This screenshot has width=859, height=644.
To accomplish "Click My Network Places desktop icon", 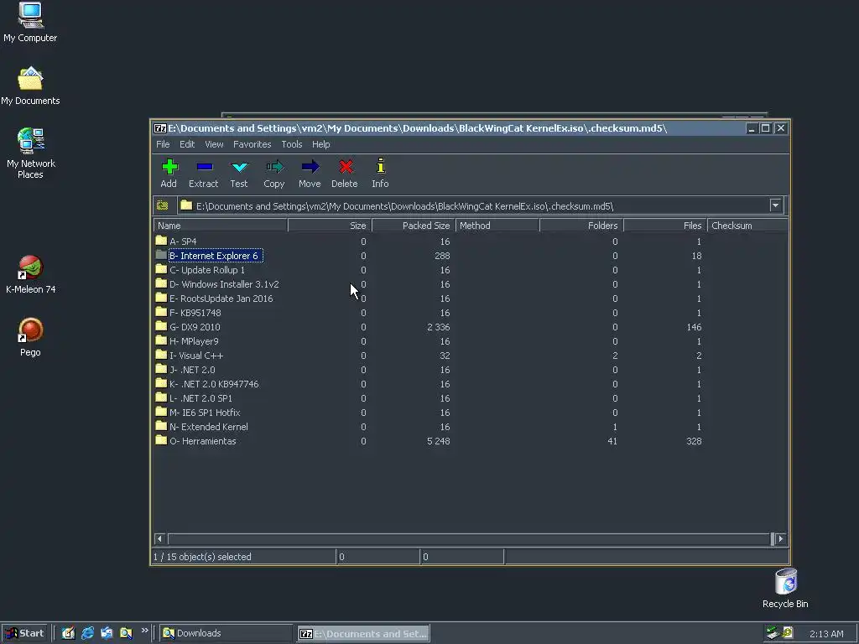I will [x=30, y=153].
